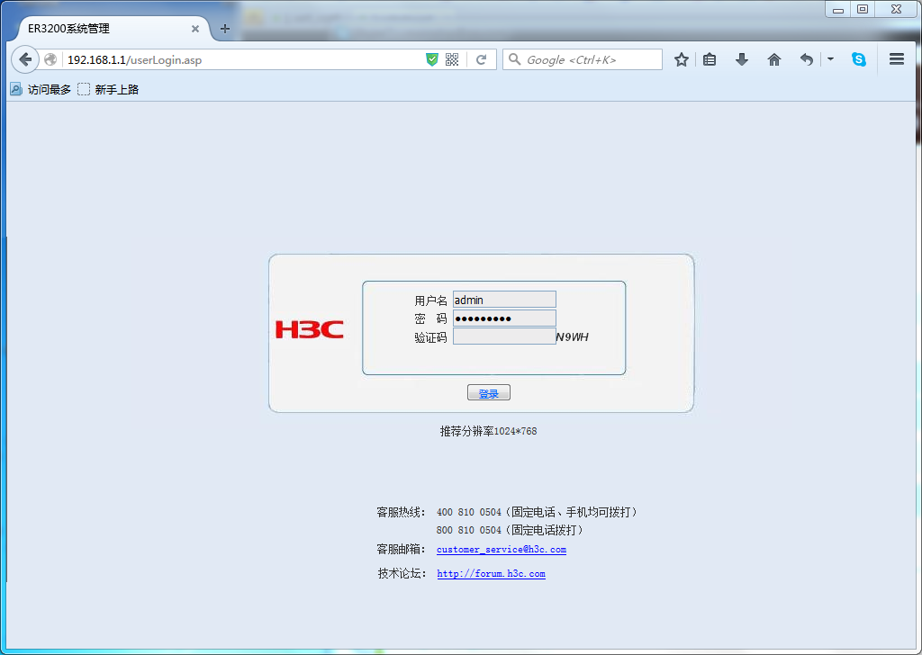Open the 新手上路 bookmark
The image size is (922, 655).
108,89
